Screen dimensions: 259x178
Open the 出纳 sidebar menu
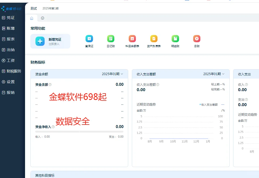coord(8,50)
